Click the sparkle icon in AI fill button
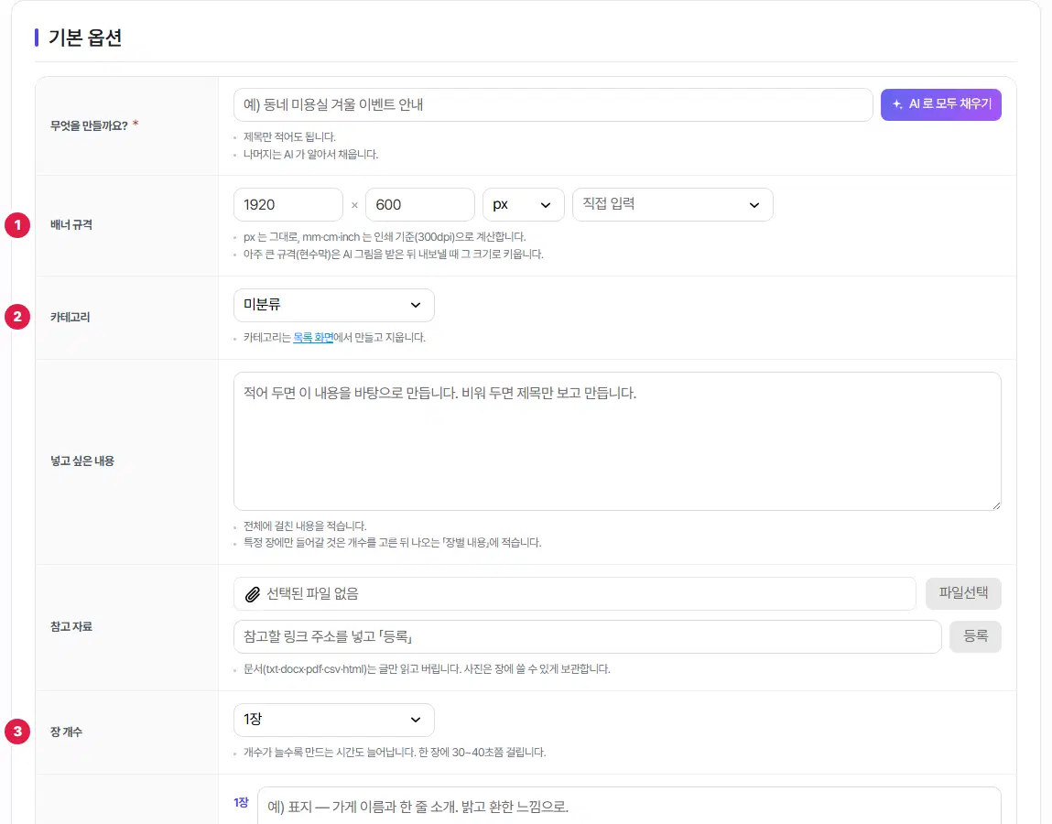 (897, 104)
